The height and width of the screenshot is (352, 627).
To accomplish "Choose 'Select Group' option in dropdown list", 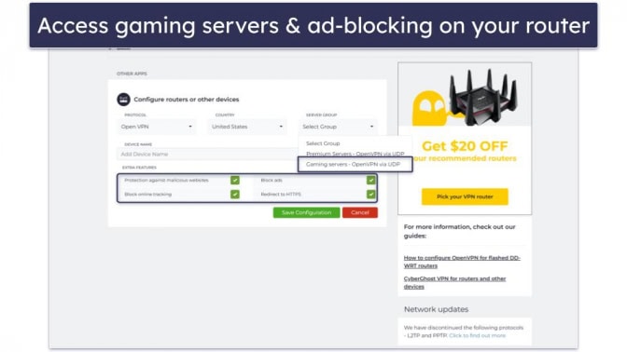I will 323,143.
